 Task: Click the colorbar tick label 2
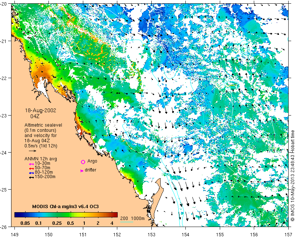click(x=98, y=223)
